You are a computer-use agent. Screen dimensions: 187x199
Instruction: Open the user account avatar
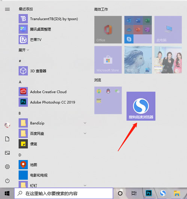(x=7, y=125)
